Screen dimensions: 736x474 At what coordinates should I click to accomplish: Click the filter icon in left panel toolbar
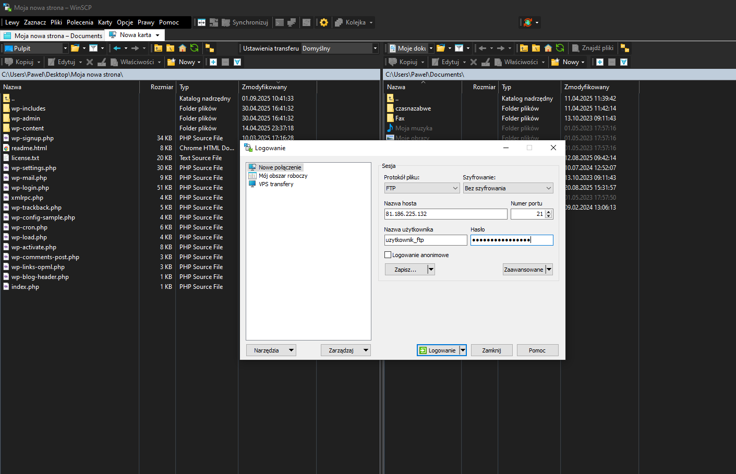(x=93, y=48)
